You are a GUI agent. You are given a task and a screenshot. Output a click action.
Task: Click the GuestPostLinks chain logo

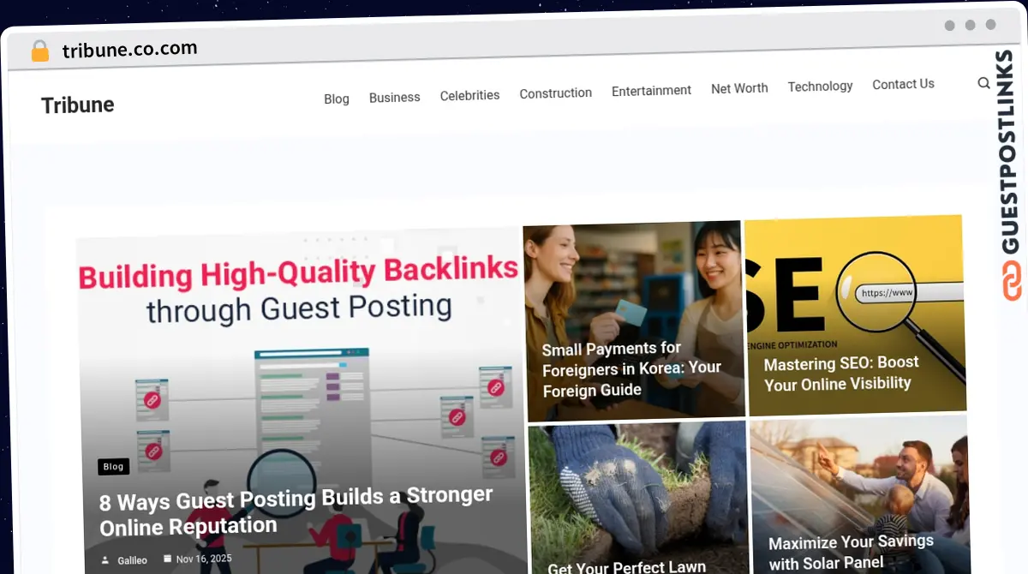point(1012,281)
